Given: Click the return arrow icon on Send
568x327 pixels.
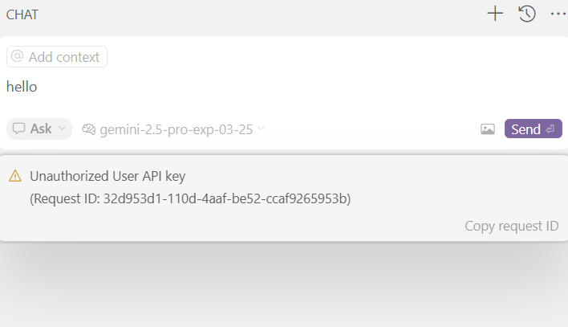Looking at the screenshot, I should pos(550,129).
